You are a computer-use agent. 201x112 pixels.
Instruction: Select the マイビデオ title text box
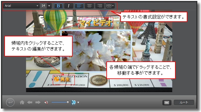[96, 23]
